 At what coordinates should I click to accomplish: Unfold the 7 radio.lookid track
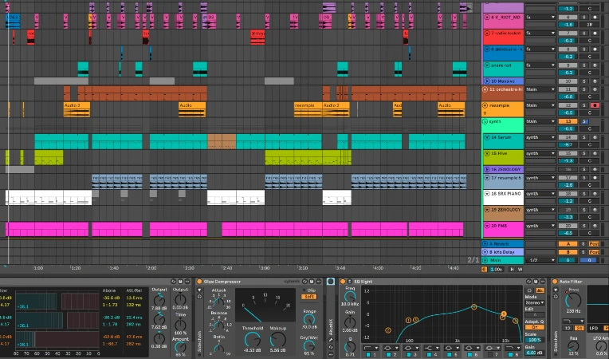tap(487, 34)
